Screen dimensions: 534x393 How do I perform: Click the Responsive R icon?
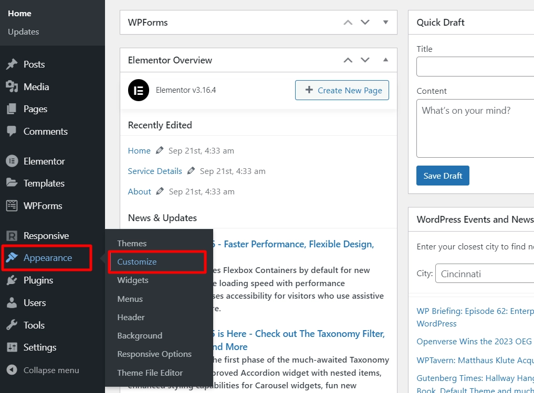click(12, 236)
